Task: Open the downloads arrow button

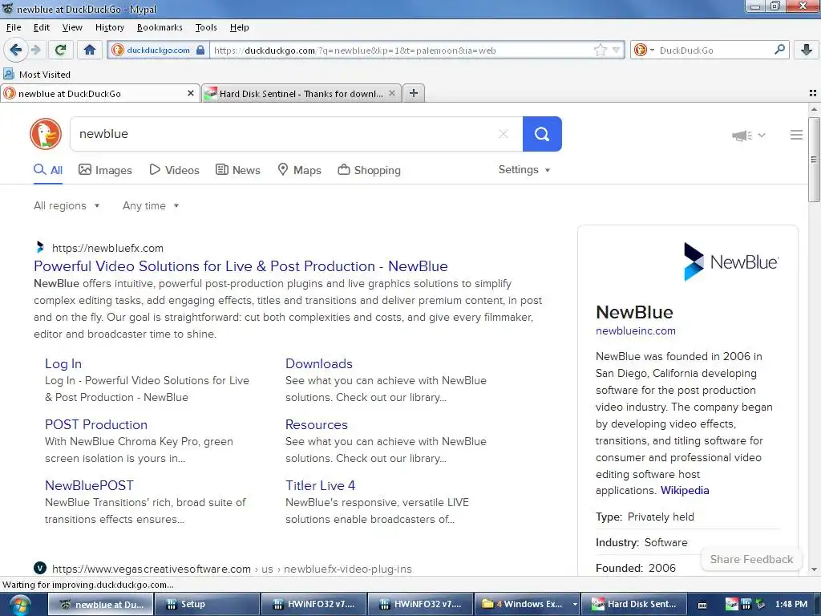Action: tap(807, 50)
